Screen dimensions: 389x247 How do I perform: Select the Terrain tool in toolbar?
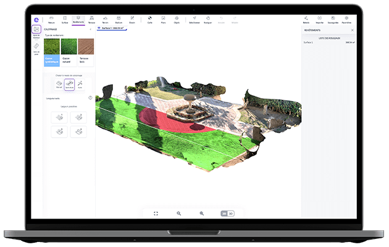point(105,20)
